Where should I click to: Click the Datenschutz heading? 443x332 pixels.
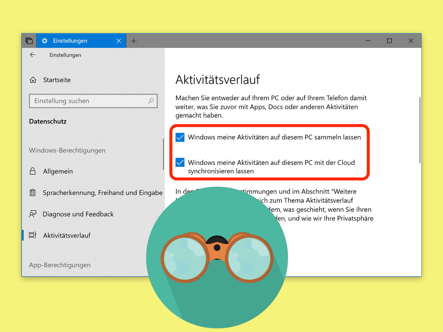(x=48, y=121)
